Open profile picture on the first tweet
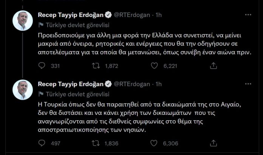Screen dimensions: 263x155 click(23, 20)
